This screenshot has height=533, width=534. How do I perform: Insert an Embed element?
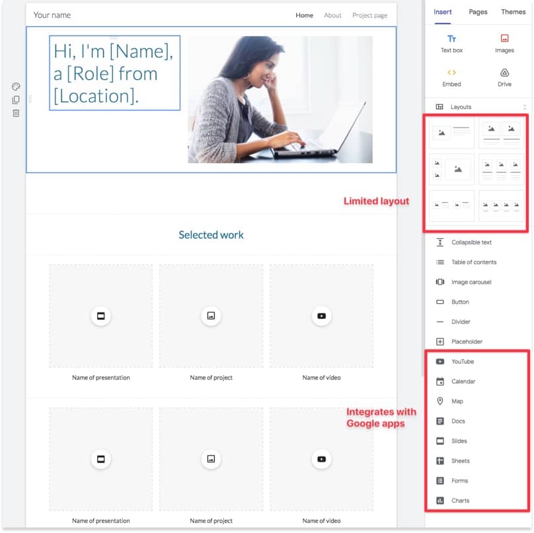coord(451,77)
